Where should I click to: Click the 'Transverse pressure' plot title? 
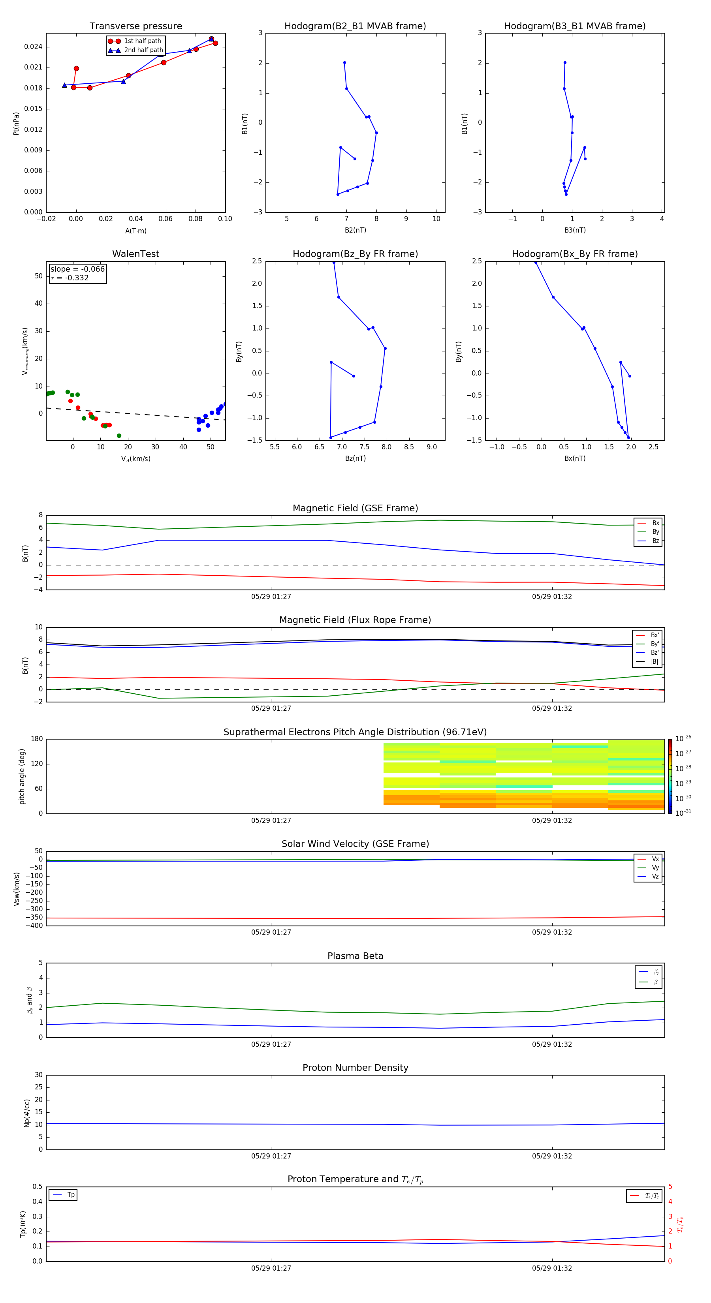point(135,26)
